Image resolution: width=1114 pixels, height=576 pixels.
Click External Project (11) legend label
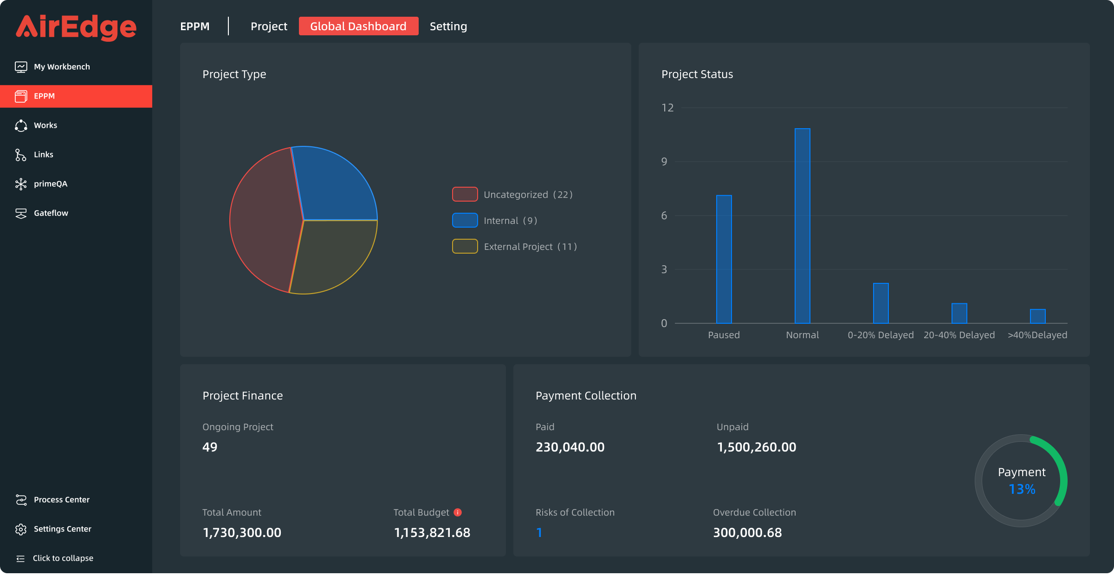(x=530, y=247)
